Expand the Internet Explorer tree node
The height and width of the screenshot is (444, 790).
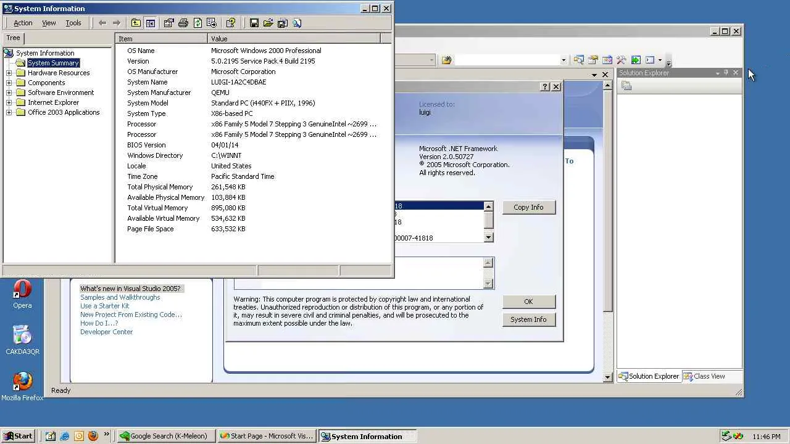9,102
